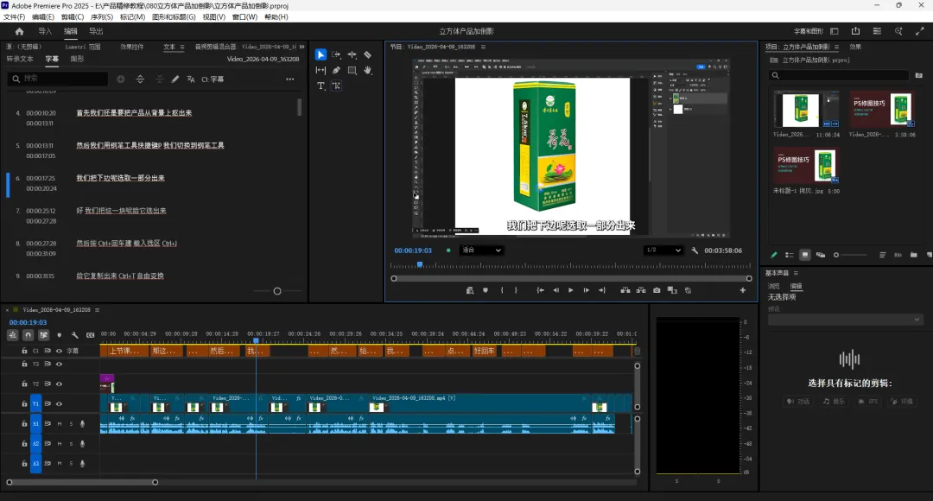Viewport: 933px width, 501px height.
Task: Open the 序列(S) menu
Action: (101, 16)
